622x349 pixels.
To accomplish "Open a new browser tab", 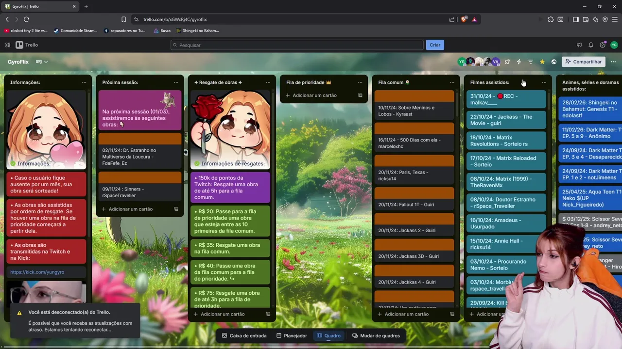I will tap(86, 6).
